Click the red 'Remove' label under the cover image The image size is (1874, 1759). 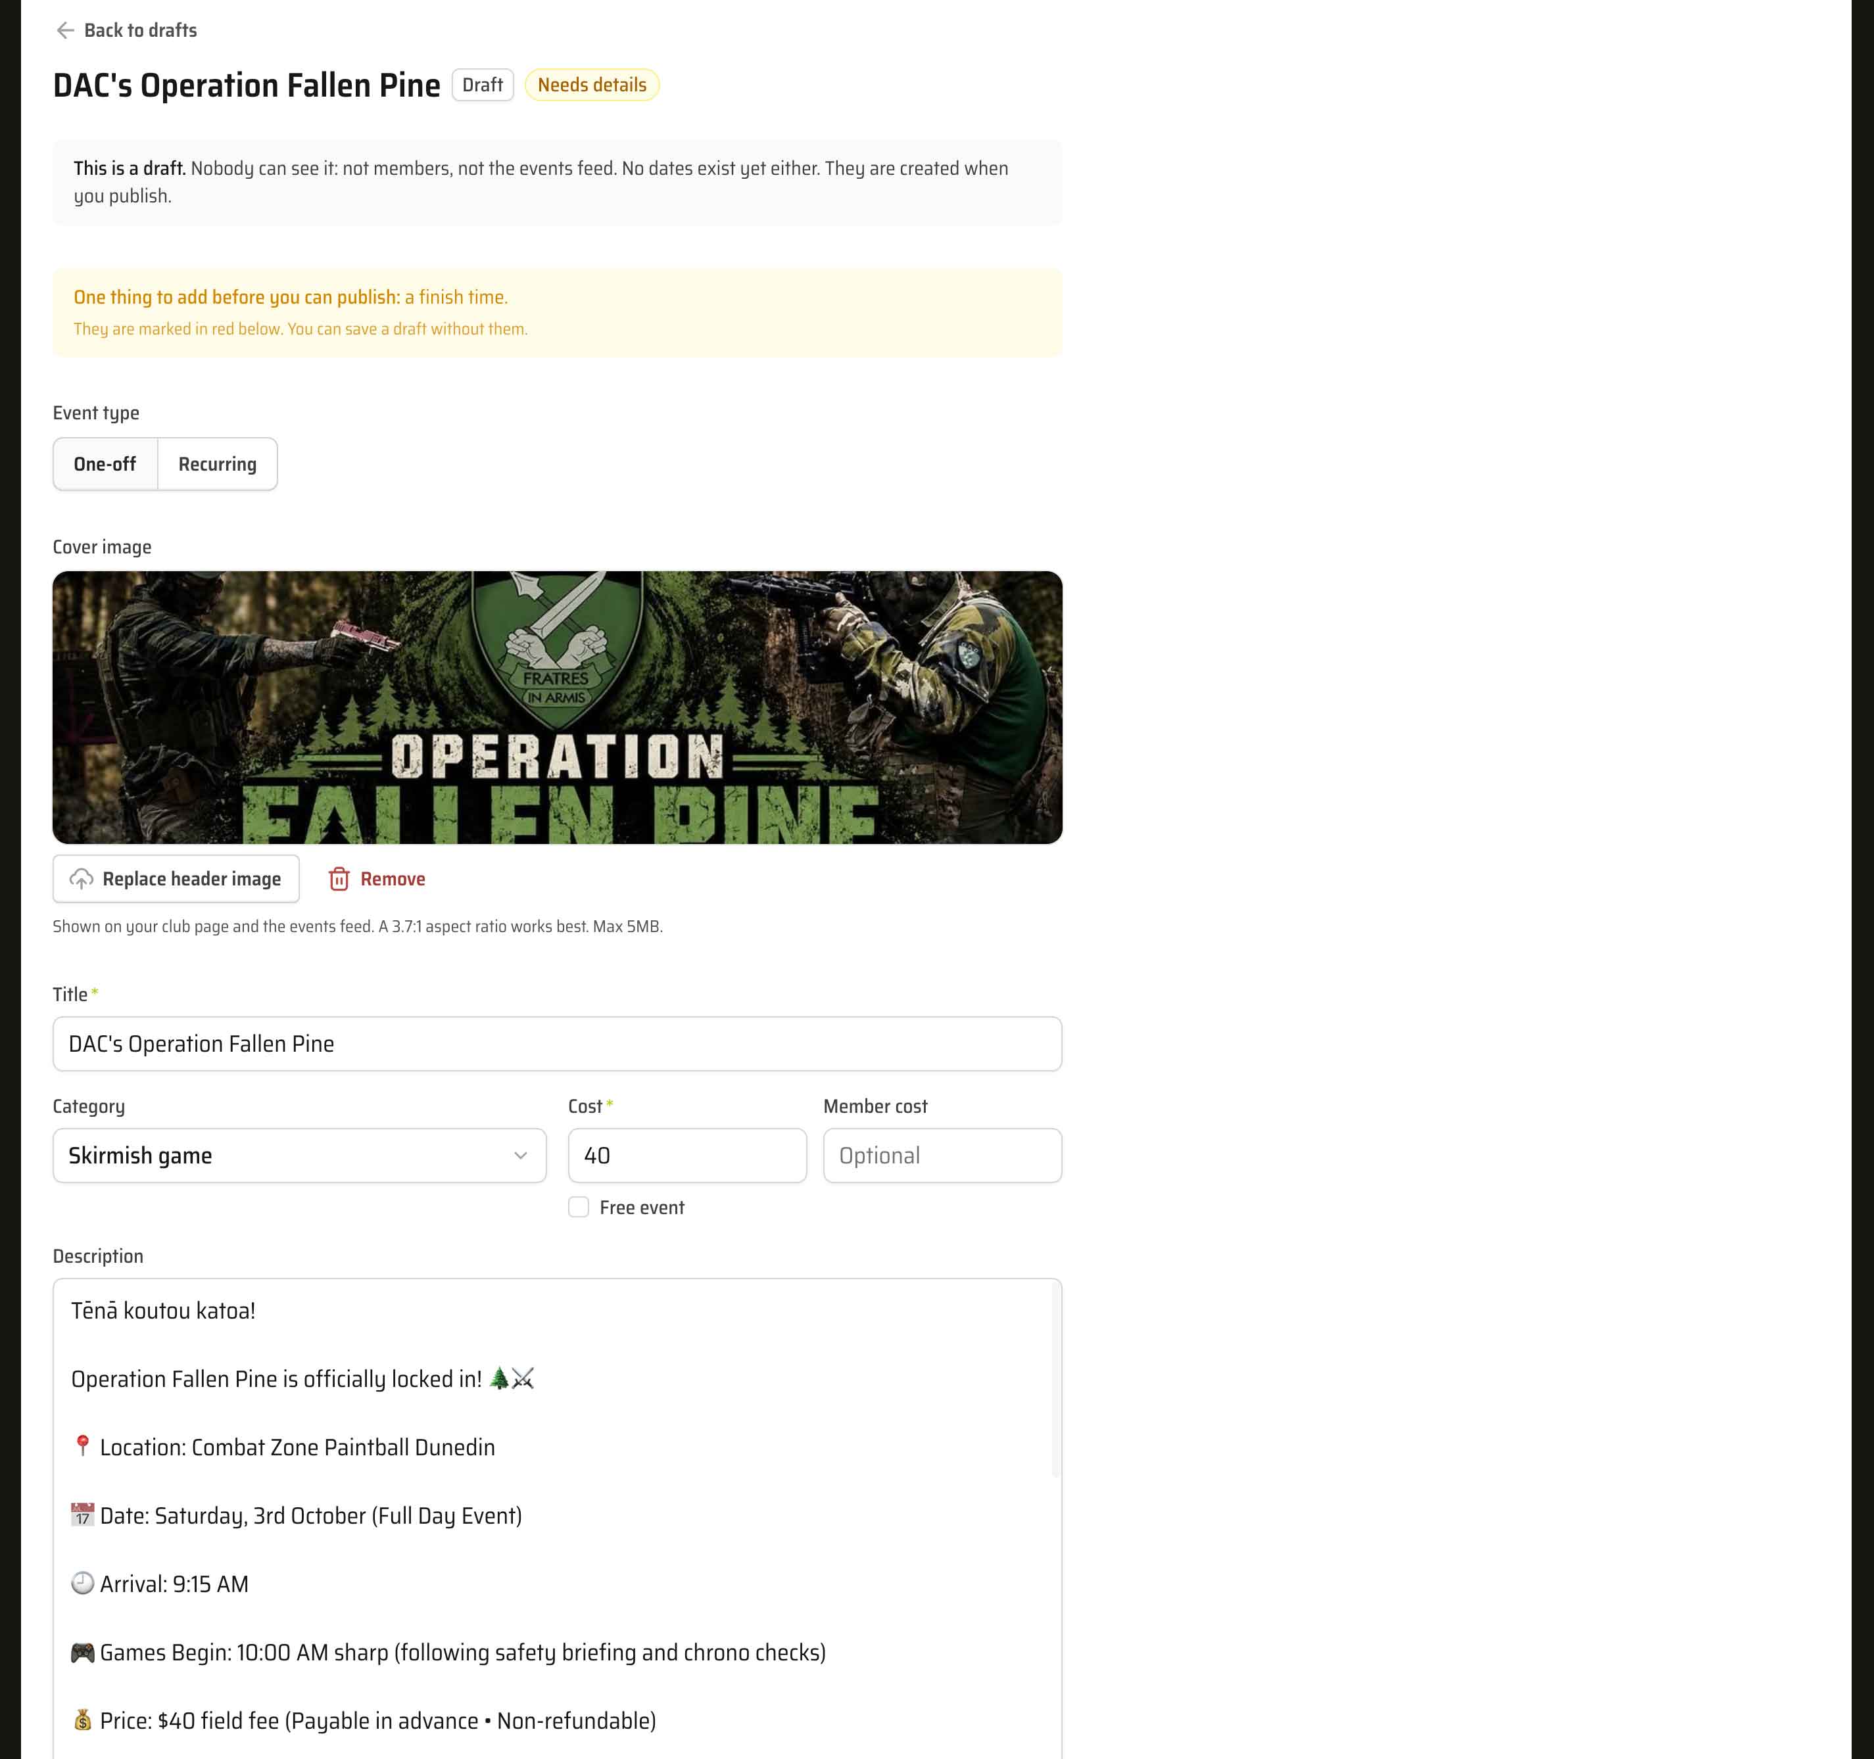[392, 879]
